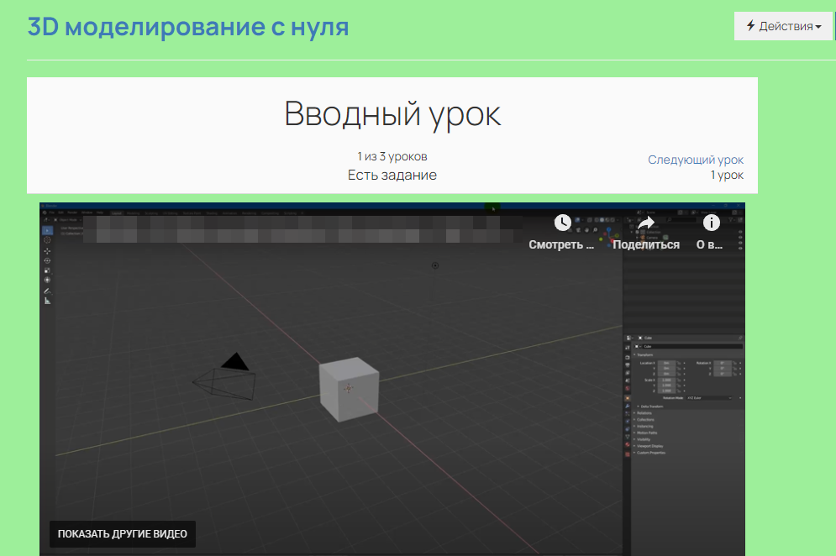Expand the Motion Paths section in properties
This screenshot has width=836, height=556.
click(x=646, y=433)
